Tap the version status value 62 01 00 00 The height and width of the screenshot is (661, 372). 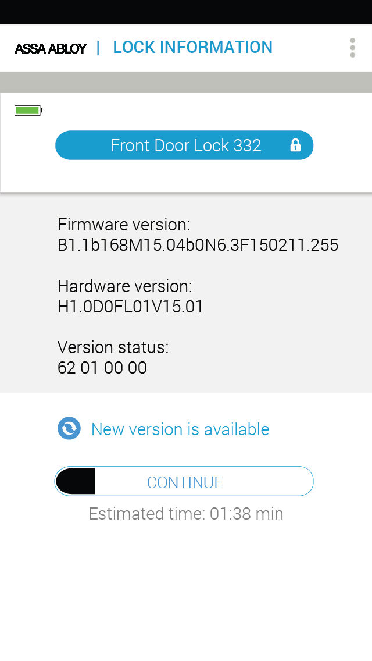(102, 368)
